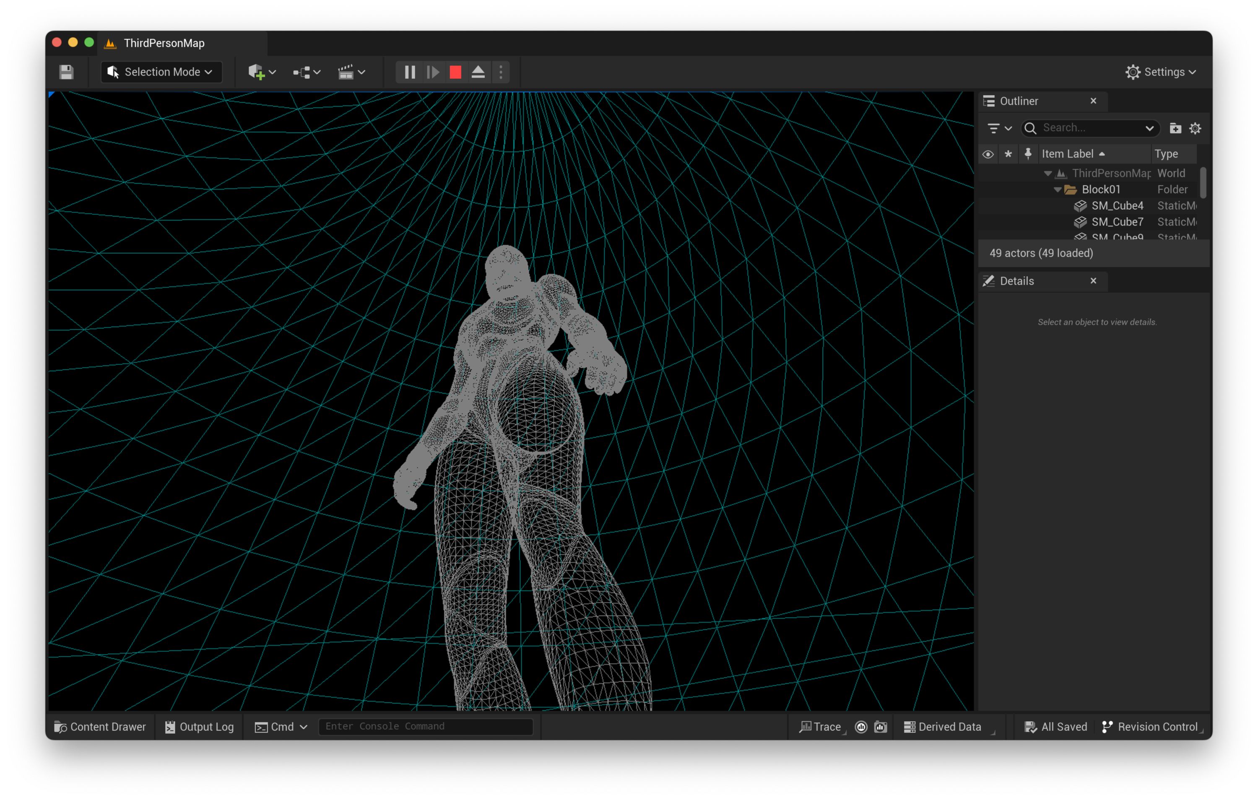This screenshot has width=1258, height=800.
Task: Collapse the ThirdPersonMap world tree
Action: (1047, 174)
